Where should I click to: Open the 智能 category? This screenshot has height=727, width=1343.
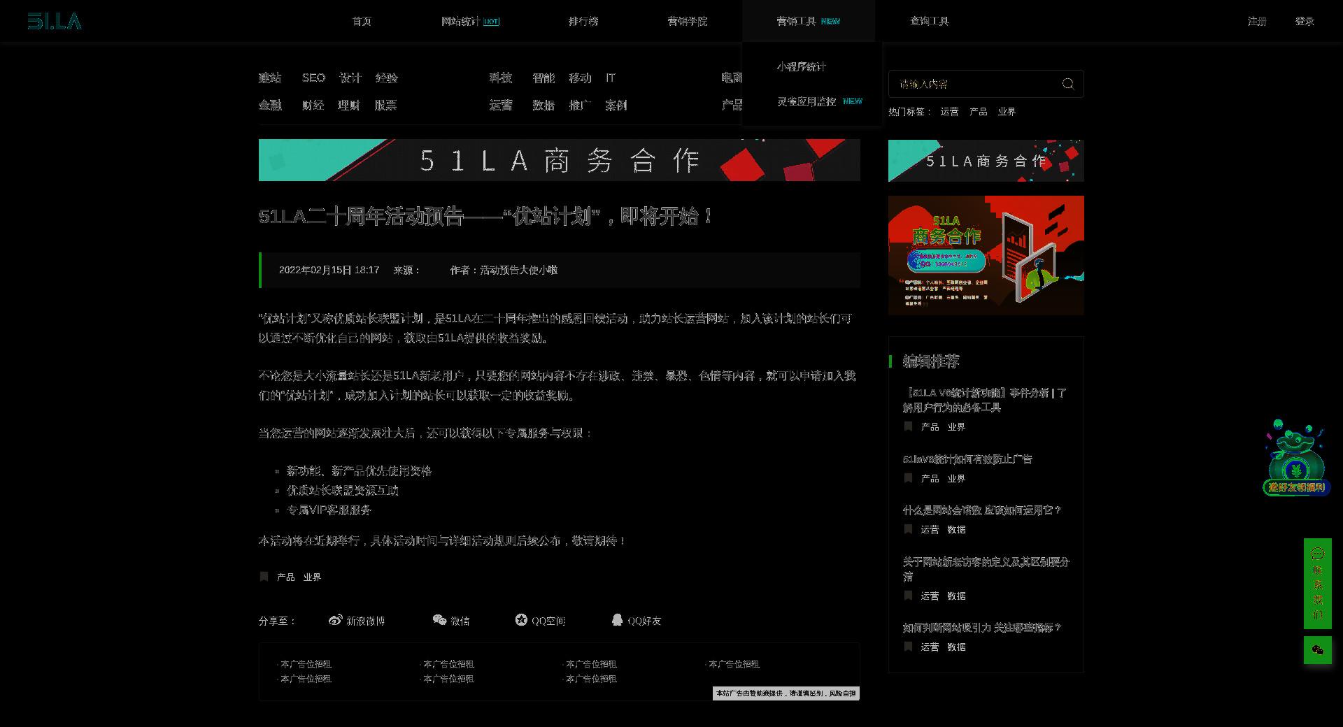click(543, 78)
